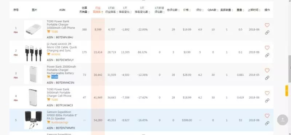Click the scroll-to-top round button
Screen dimensions: 291x135
282,120
